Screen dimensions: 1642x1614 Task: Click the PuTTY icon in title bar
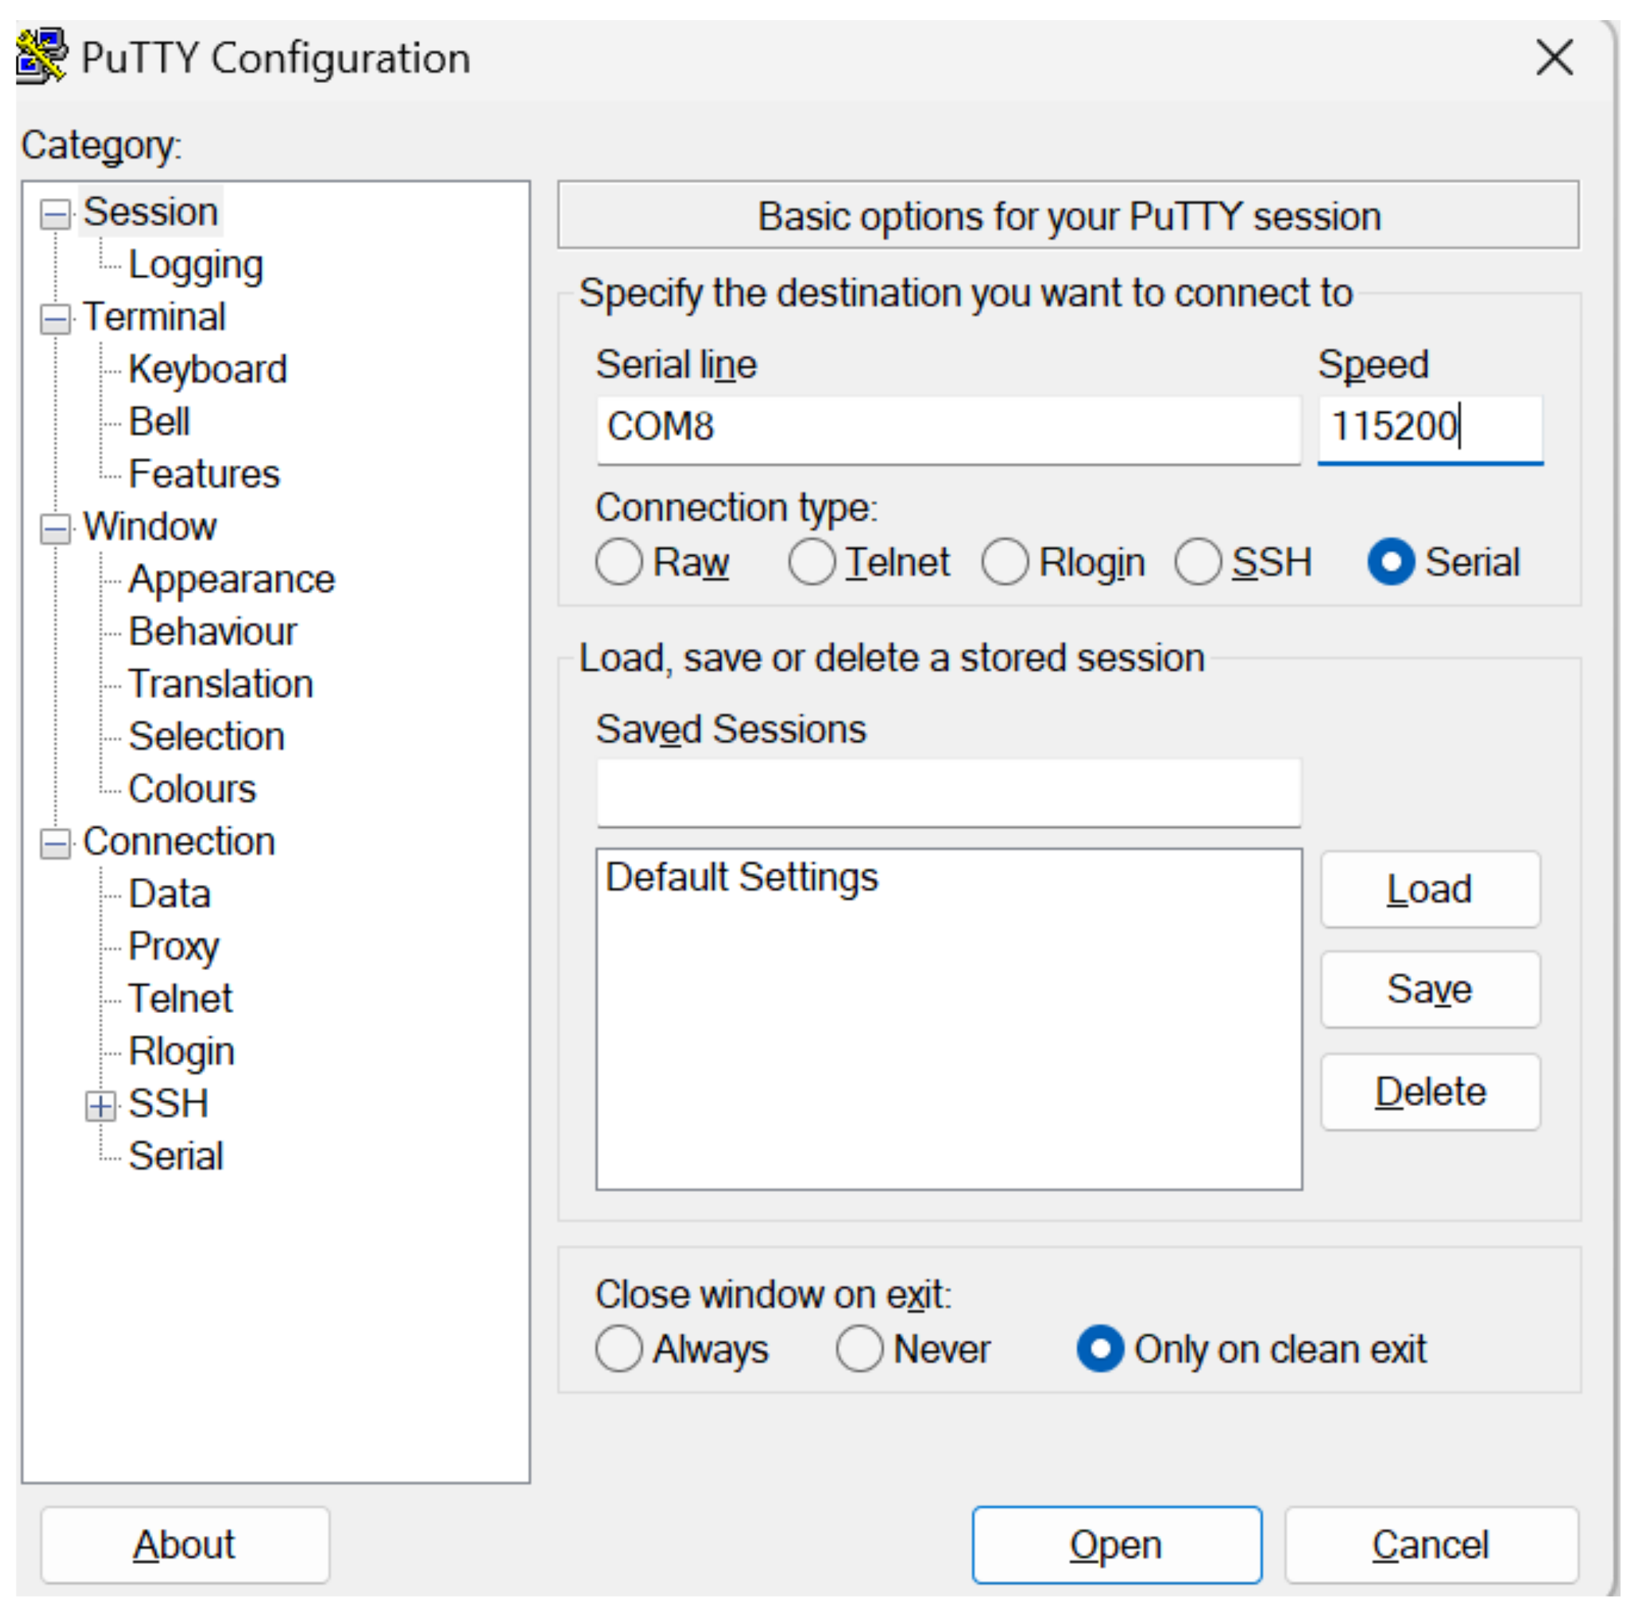coord(41,57)
